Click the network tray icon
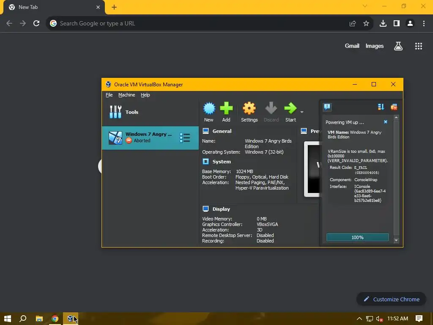The width and height of the screenshot is (433, 325). coord(370,319)
